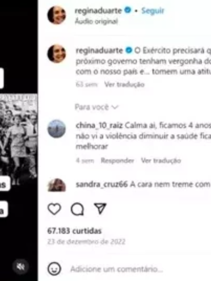The width and height of the screenshot is (211, 281).
Task: Open the sandra_cruz66 username link
Action: pyautogui.click(x=102, y=184)
